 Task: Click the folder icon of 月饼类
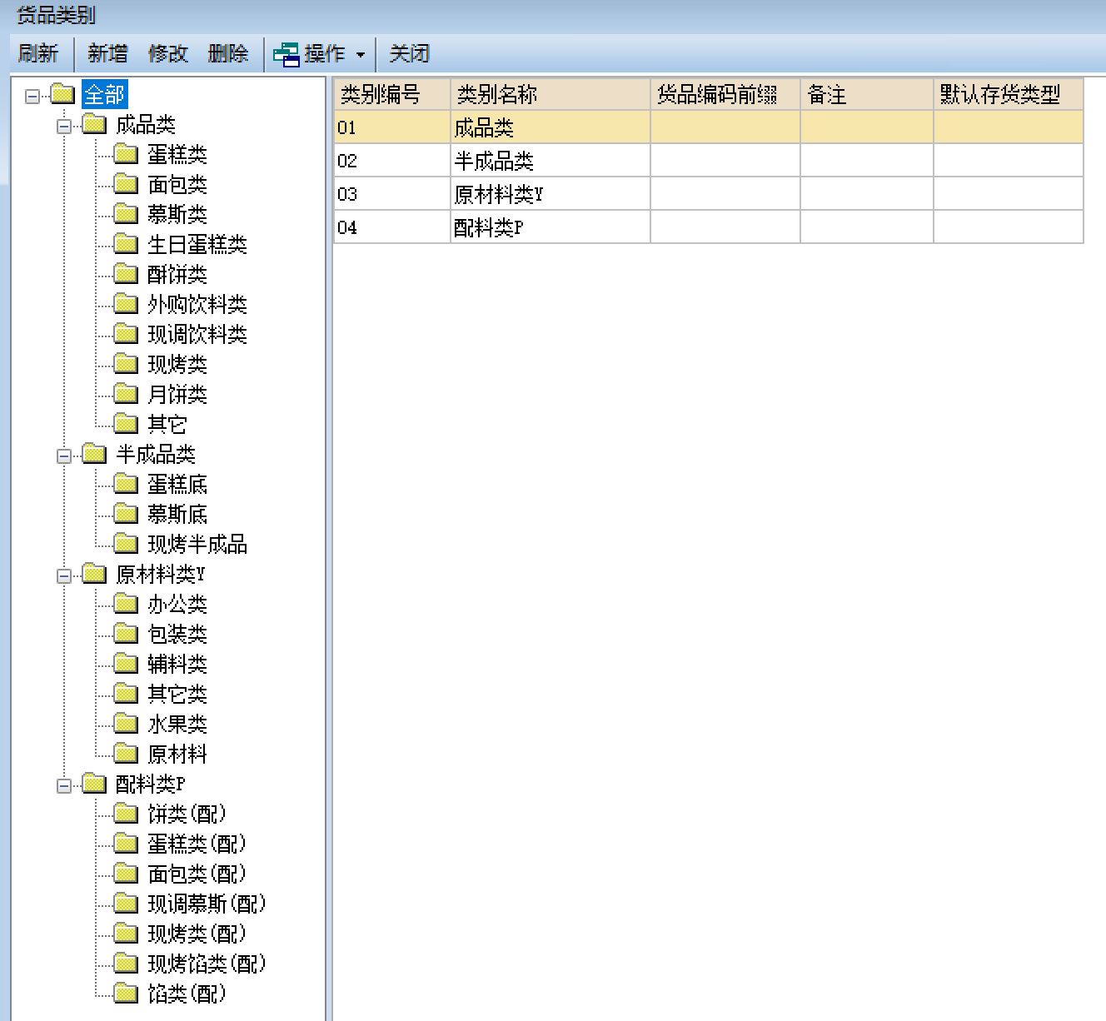tap(126, 394)
